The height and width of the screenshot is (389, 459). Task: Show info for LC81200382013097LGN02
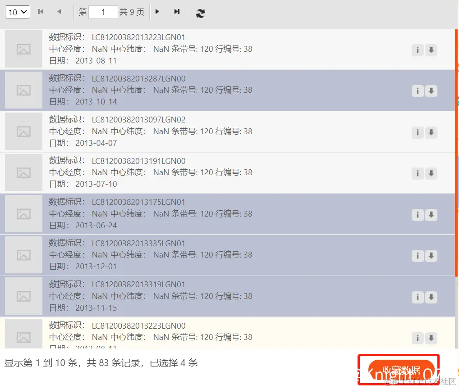(x=418, y=132)
